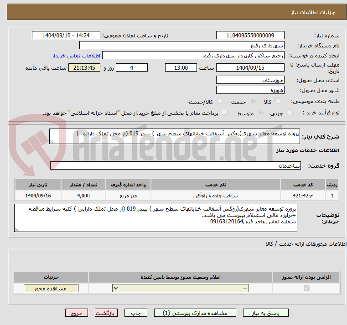Click the استان محل تحویل field خوزستان

point(250,80)
